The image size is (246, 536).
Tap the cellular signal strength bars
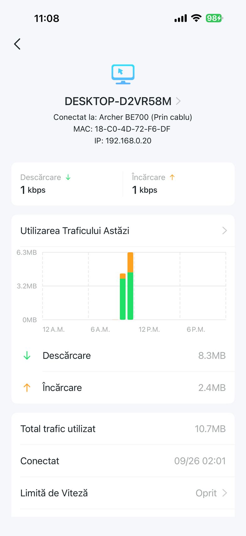point(180,18)
